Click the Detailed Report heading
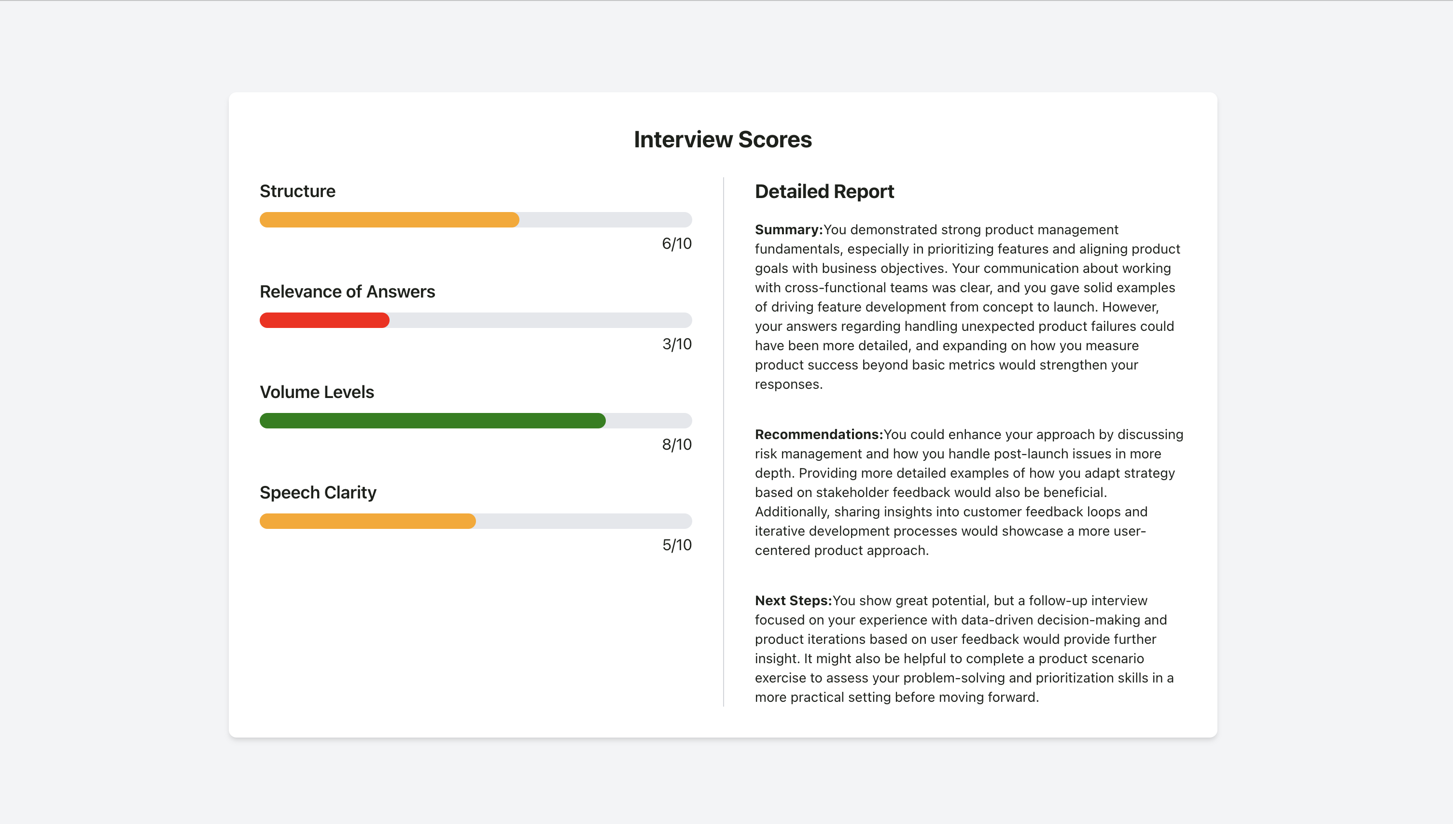This screenshot has height=824, width=1453. click(x=824, y=191)
